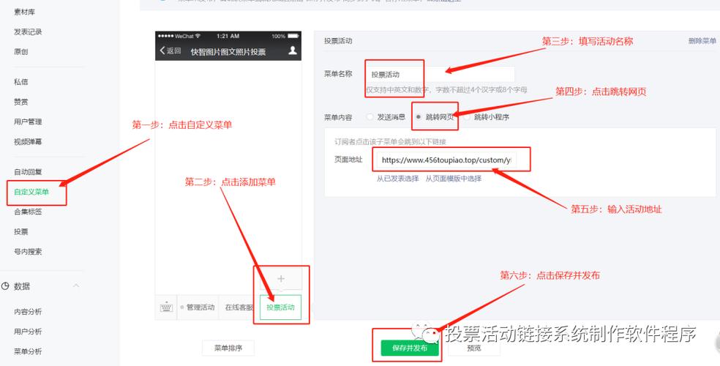Viewport: 720px width, 366px height.
Task: Select the 投票活动 menu tab in preview
Action: (280, 307)
